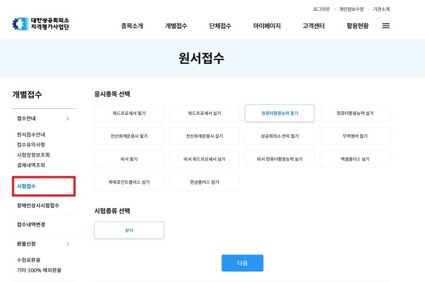This screenshot has height=282, width=425.
Task: Click the 로그아웃 link
Action: coord(321,9)
